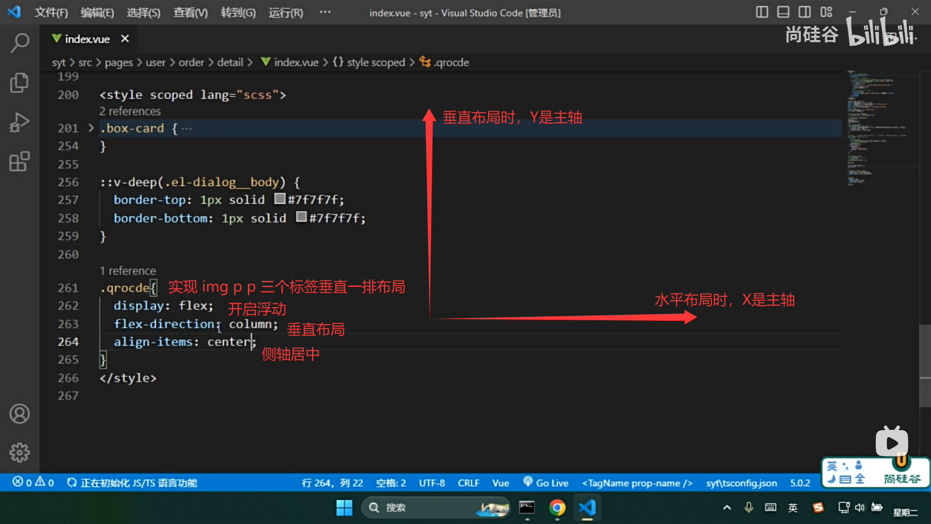Open the Manage gear settings
931x524 pixels.
tap(19, 452)
